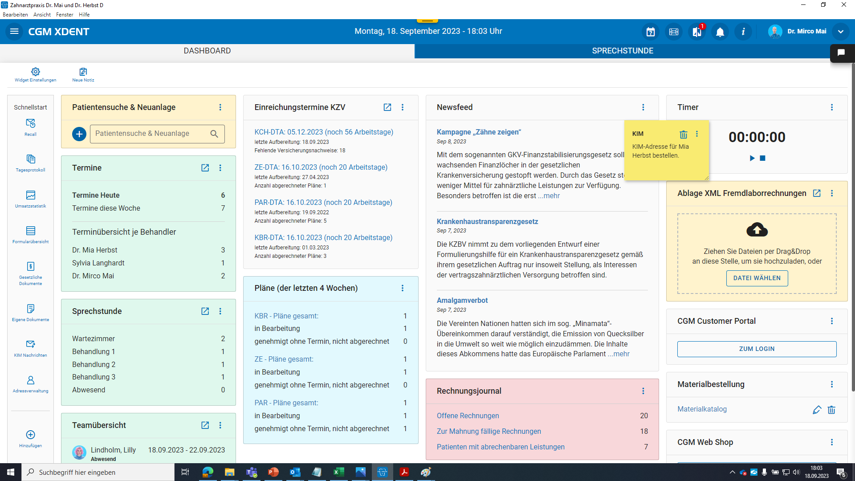Open Ablage XML Fremdlaborrechnungen external link
Viewport: 855px width, 481px height.
tap(817, 193)
